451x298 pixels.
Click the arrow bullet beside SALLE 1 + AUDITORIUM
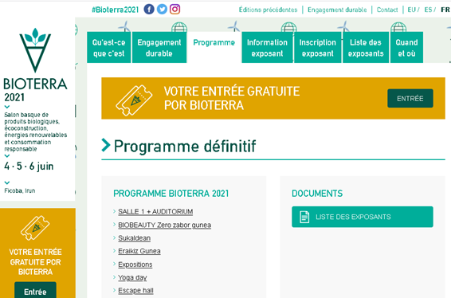coord(115,211)
